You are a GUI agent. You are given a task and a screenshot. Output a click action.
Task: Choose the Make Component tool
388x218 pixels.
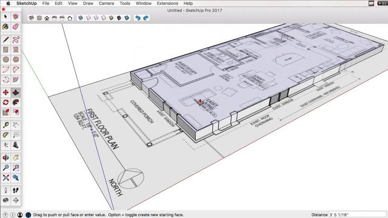pos(16,16)
